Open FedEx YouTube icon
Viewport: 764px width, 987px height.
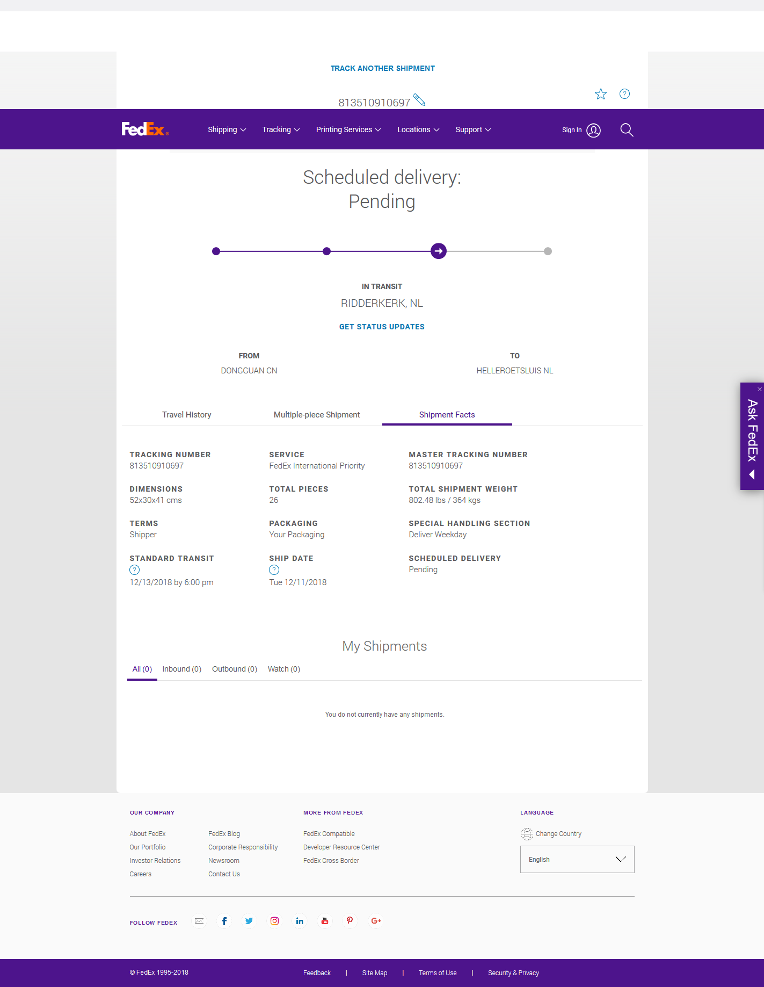pyautogui.click(x=325, y=921)
